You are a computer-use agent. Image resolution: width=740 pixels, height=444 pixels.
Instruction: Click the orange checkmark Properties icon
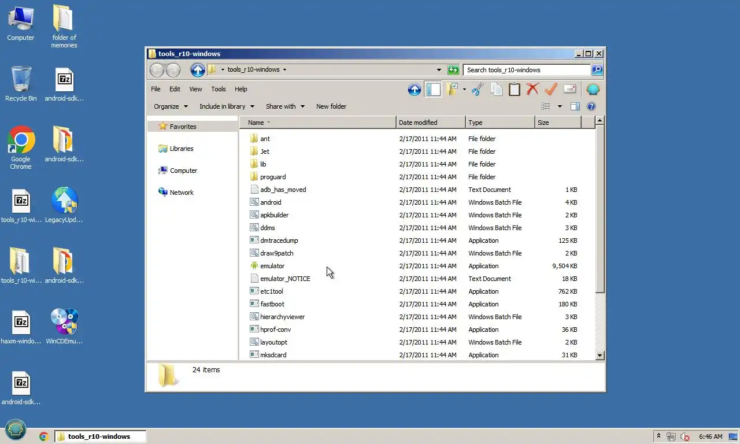tap(551, 90)
